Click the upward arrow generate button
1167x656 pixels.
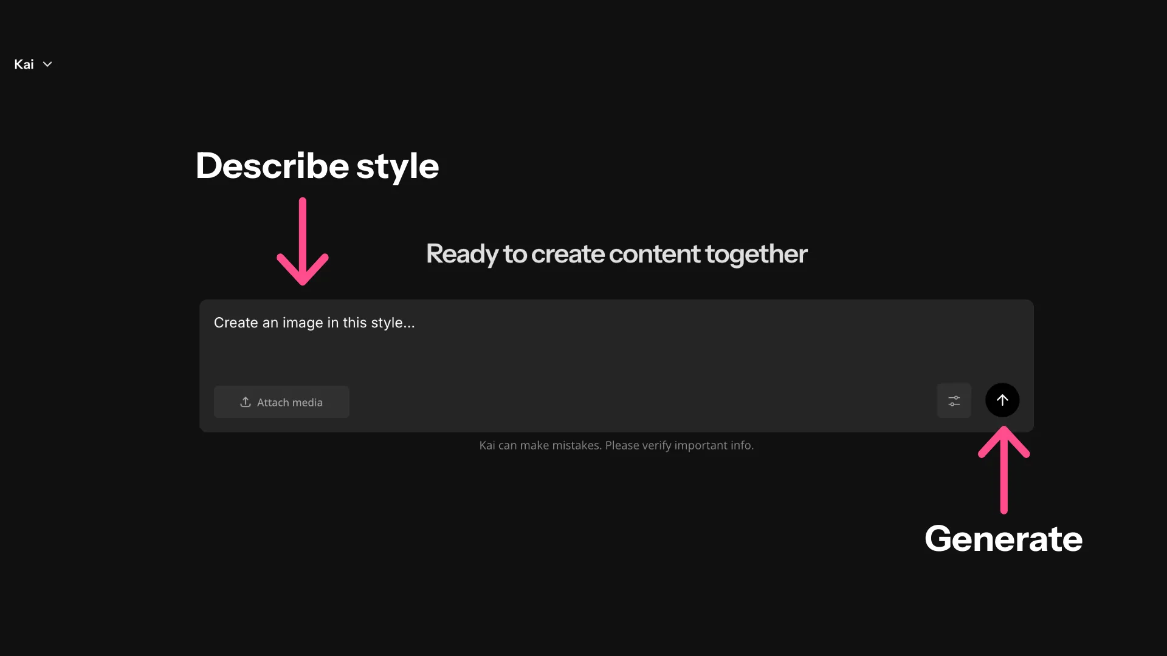tap(1002, 400)
